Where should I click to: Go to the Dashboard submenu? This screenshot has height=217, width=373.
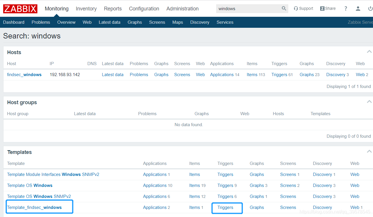pyautogui.click(x=14, y=22)
